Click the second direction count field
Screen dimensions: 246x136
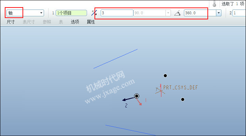[239, 13]
